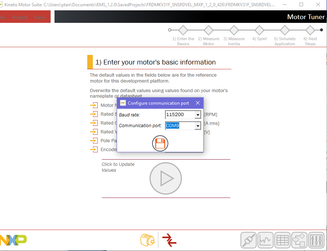Go to step 3 Measure Inertia diamond

(234, 30)
